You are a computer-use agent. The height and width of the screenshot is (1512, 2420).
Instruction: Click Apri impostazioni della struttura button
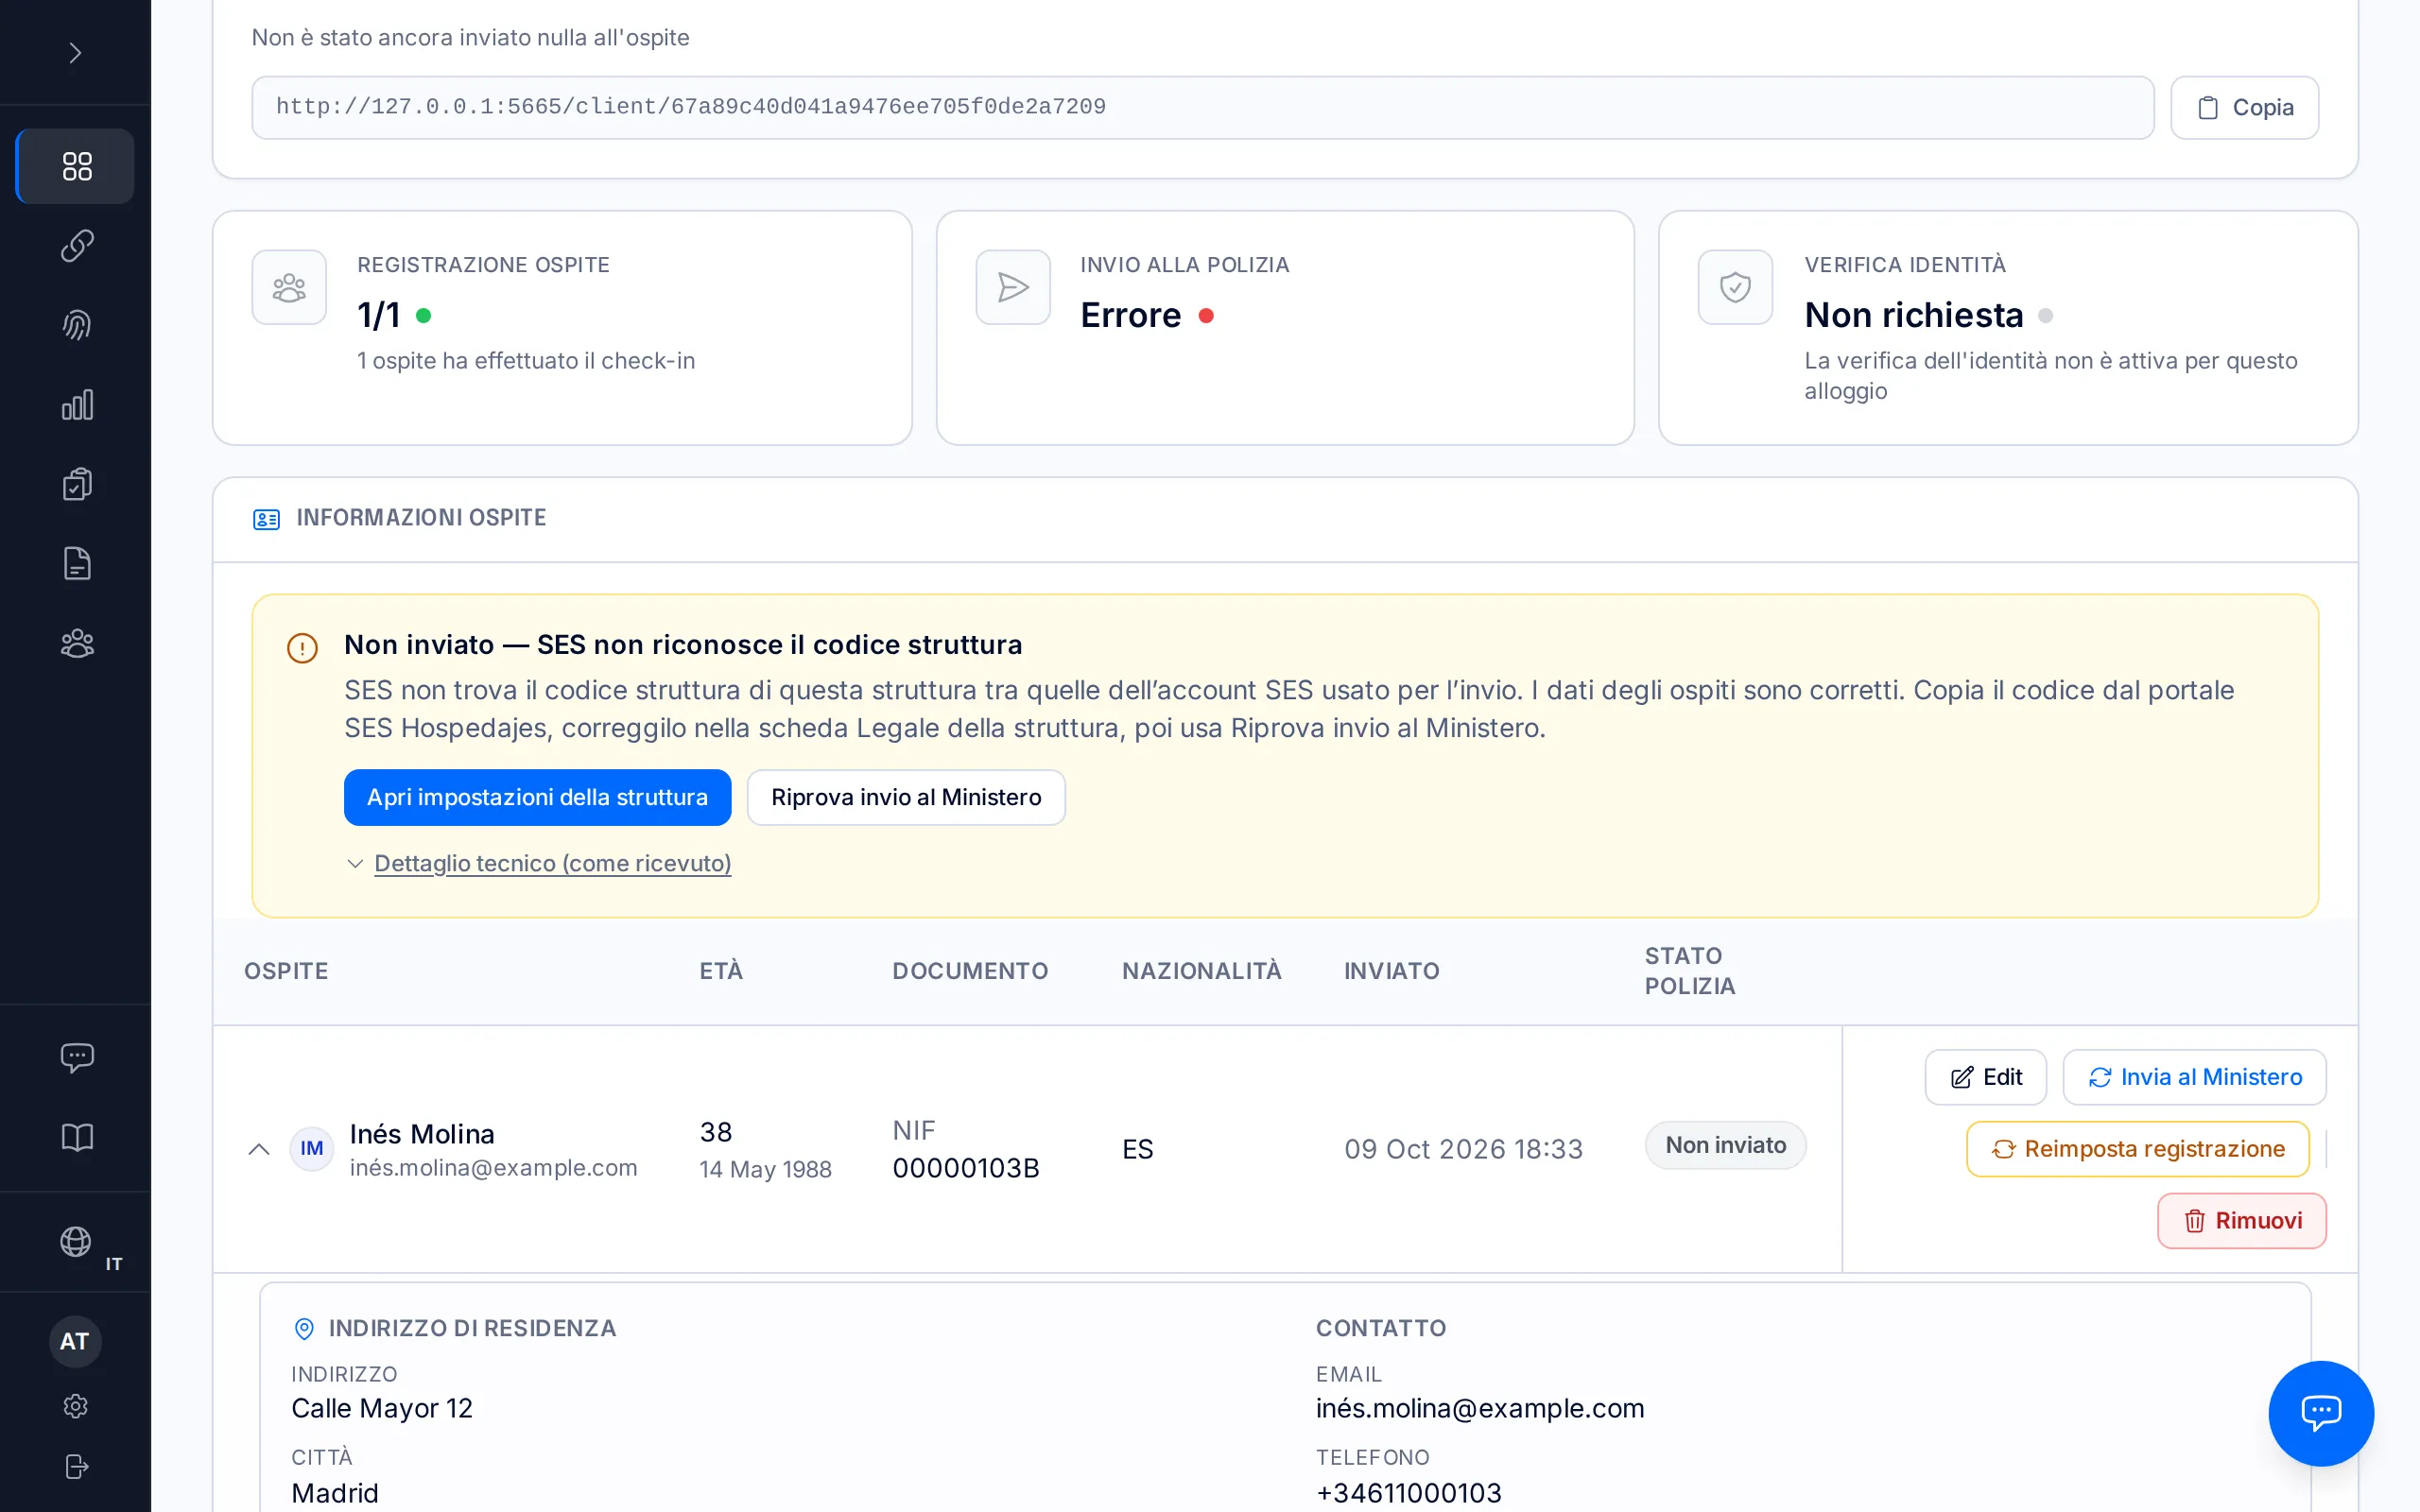pos(537,797)
